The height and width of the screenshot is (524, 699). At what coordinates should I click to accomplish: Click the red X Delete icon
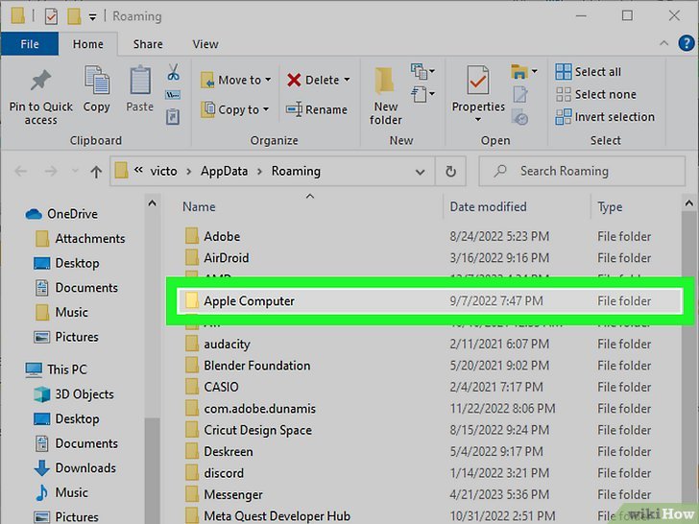click(294, 81)
